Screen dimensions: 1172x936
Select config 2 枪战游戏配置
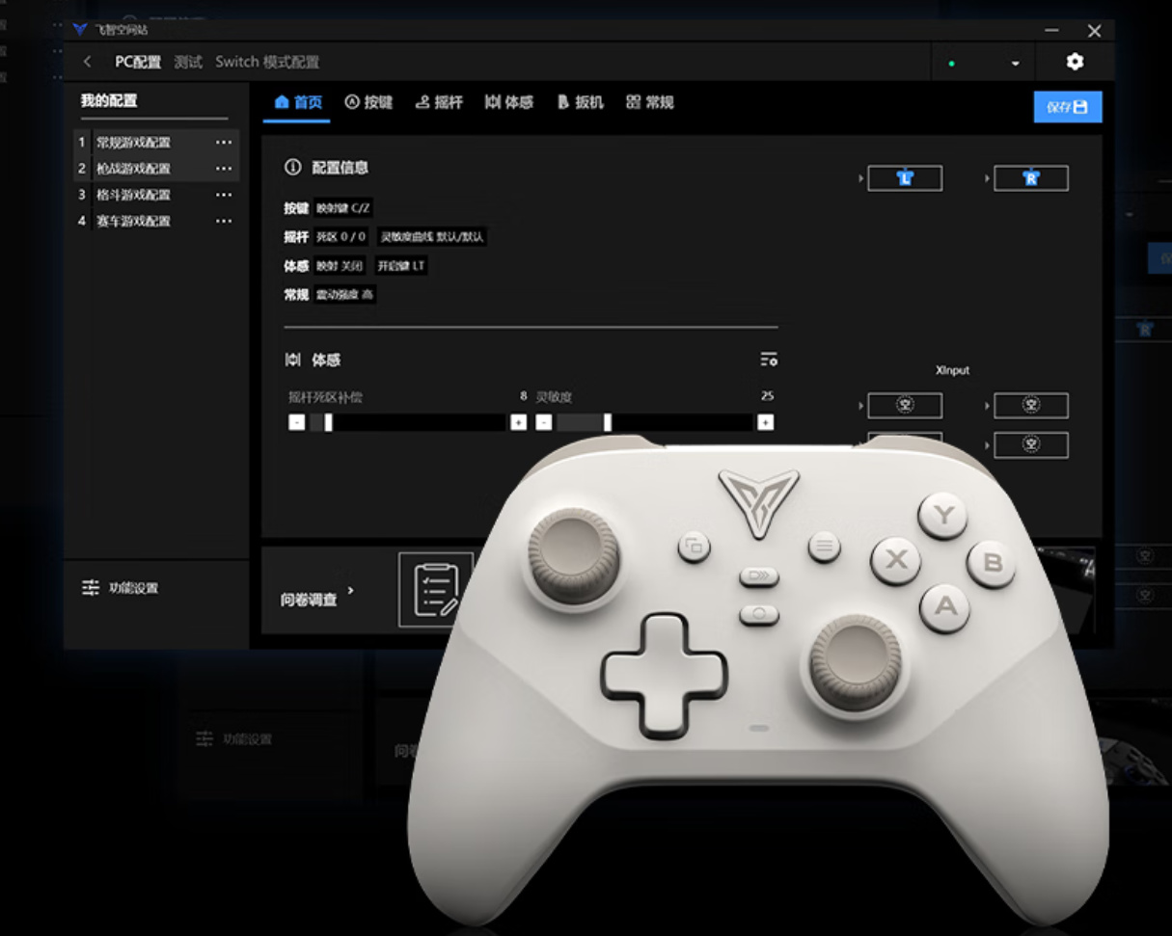pos(156,169)
